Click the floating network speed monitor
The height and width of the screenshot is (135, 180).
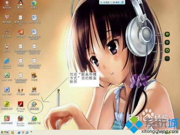(112, 2)
